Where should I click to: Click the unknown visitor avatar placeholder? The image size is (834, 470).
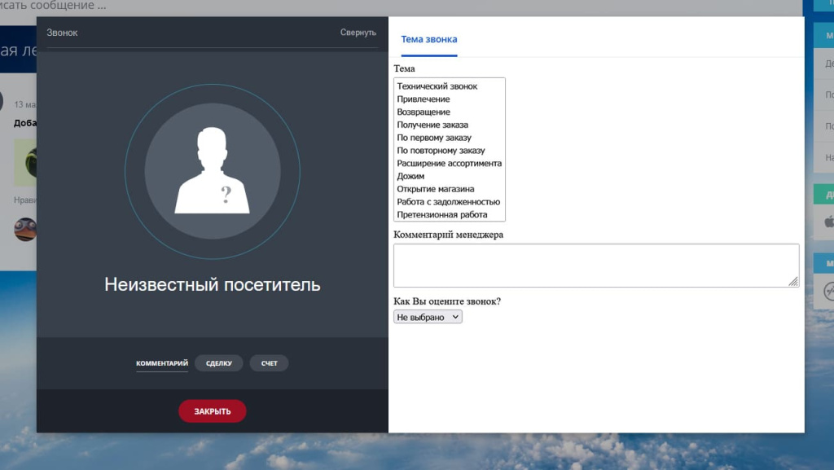coord(212,171)
